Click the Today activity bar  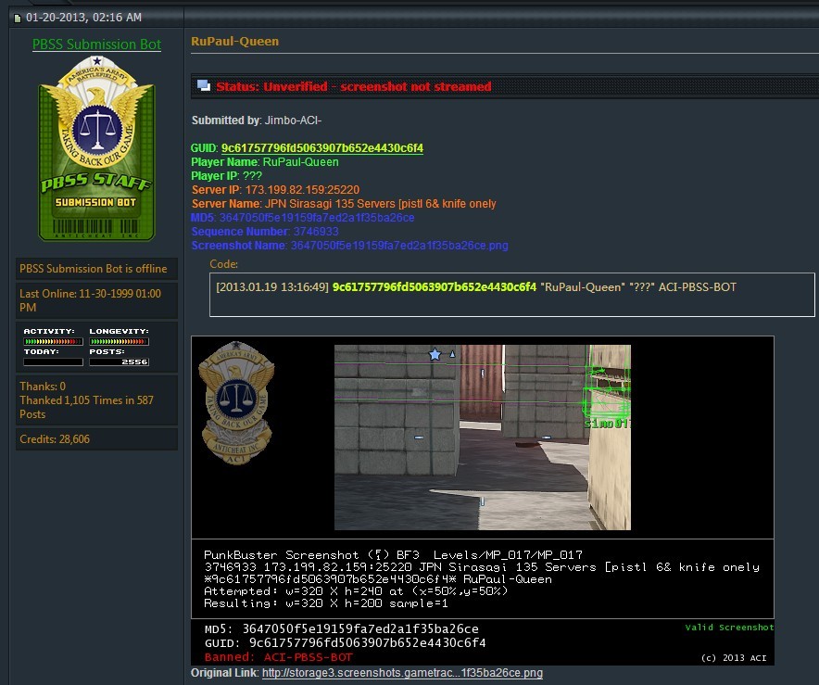point(53,362)
